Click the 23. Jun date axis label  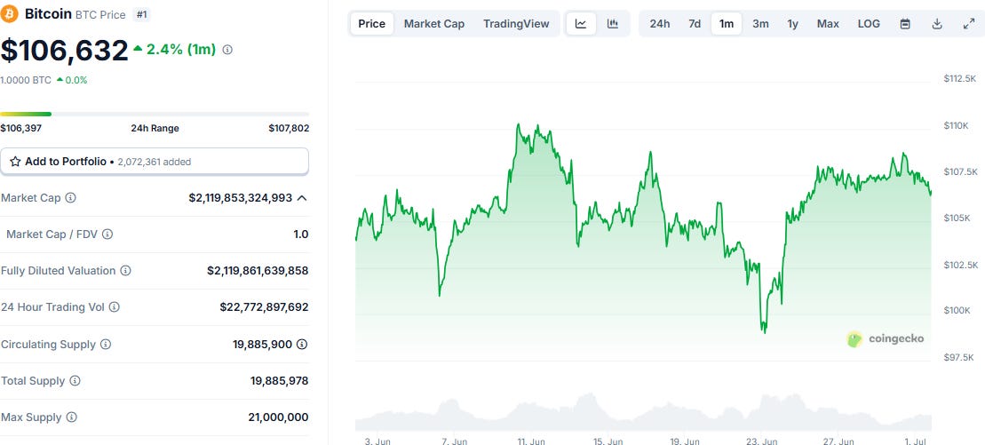[x=762, y=441]
